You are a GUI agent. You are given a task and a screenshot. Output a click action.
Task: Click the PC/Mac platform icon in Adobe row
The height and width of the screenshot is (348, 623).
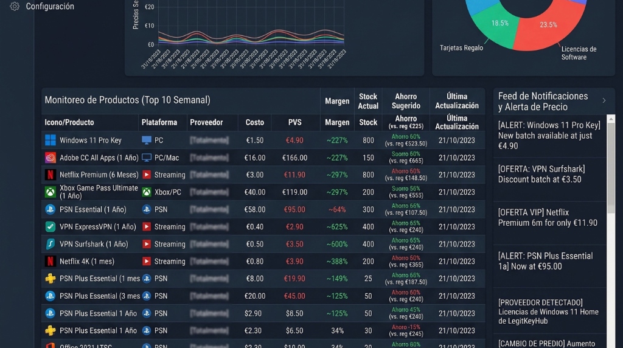147,158
